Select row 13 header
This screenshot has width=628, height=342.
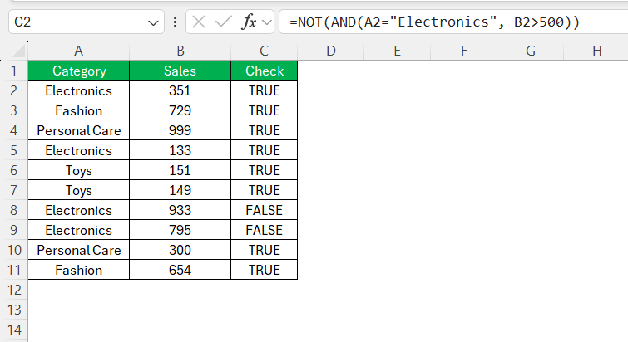[14, 310]
